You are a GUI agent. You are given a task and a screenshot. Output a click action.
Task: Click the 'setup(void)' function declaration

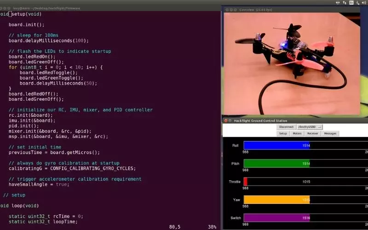[21, 14]
